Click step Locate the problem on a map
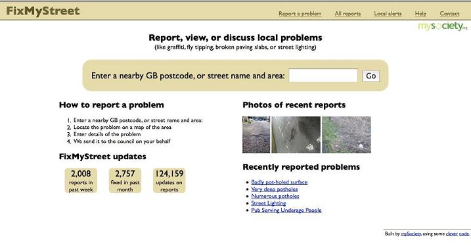The height and width of the screenshot is (246, 471). pyautogui.click(x=122, y=127)
